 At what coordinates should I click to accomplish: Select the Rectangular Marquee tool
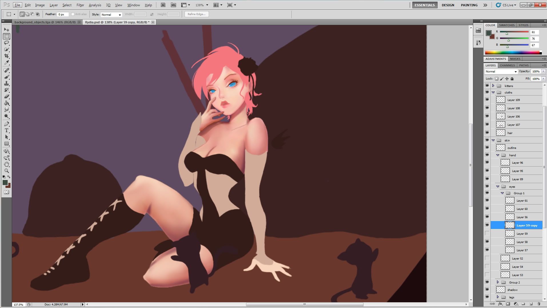coord(7,36)
